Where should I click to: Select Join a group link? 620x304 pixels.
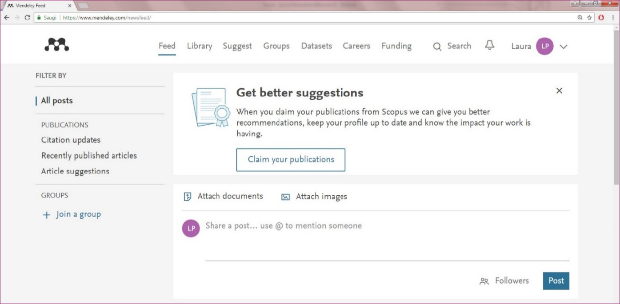coord(78,215)
